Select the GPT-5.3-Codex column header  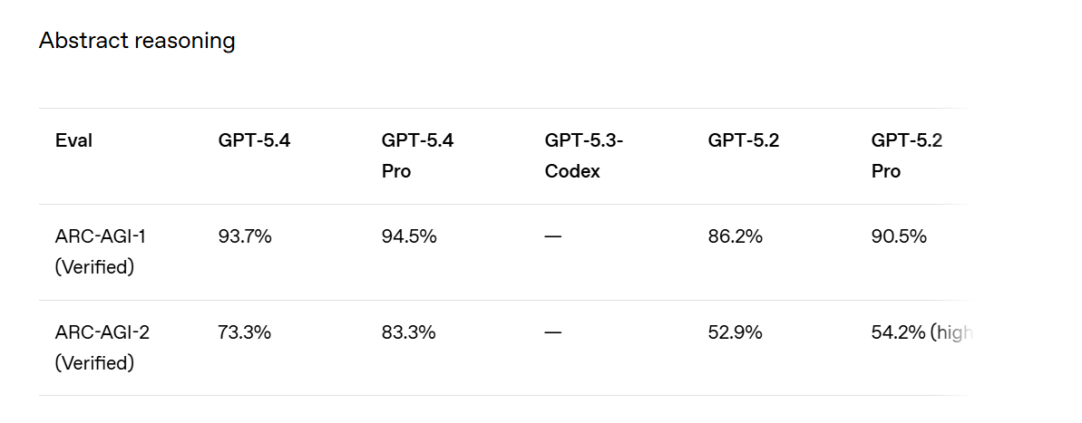click(x=583, y=155)
